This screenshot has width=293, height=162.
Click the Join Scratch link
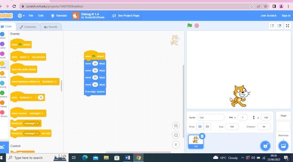point(268,16)
